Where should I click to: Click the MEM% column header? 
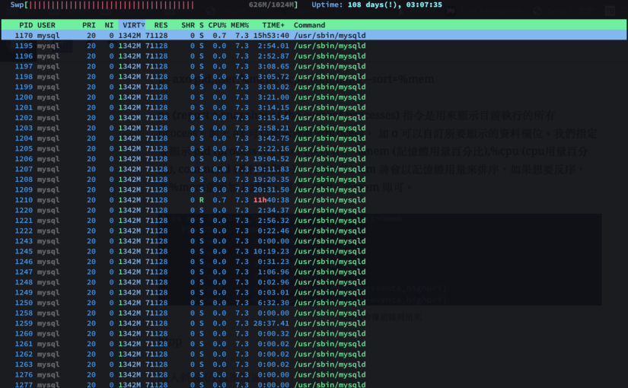(240, 25)
